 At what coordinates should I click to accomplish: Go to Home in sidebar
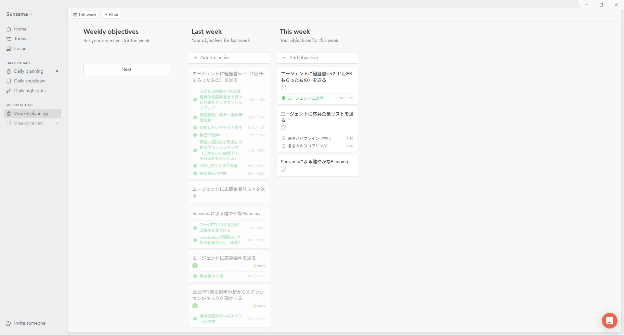point(20,29)
